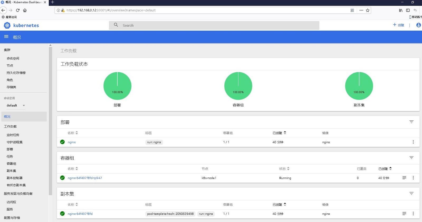Expand the default namespace dropdown
This screenshot has height=222, width=422.
pos(16,105)
